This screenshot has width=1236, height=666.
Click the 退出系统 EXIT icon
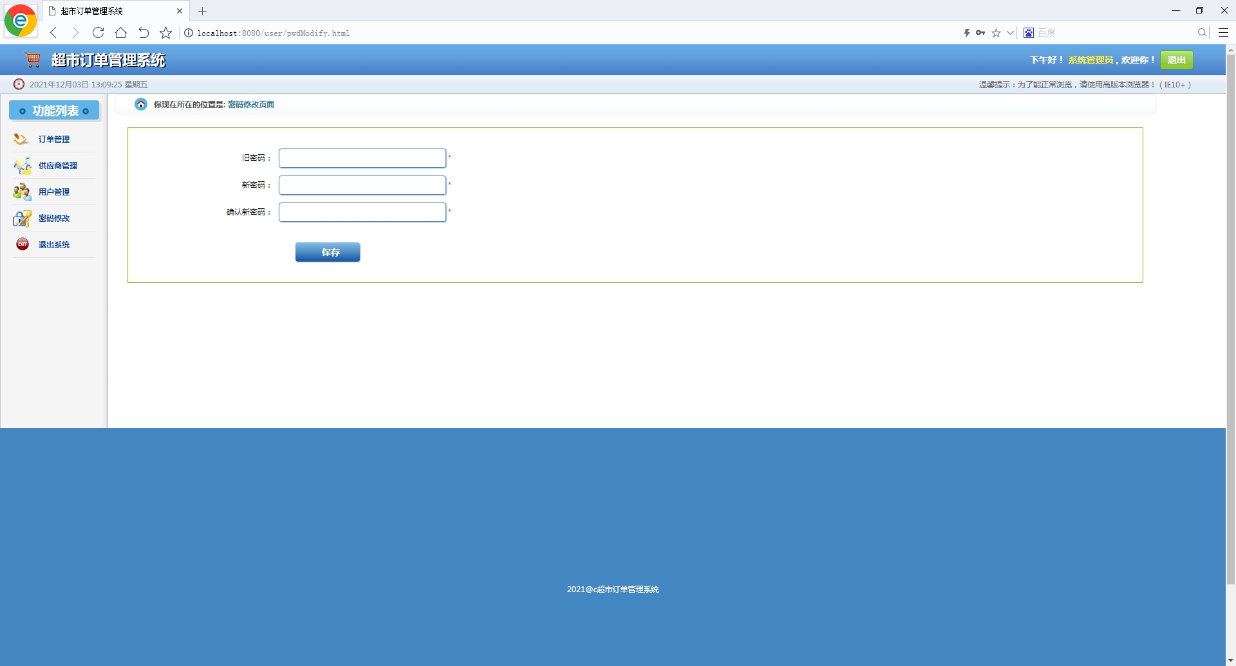(x=22, y=244)
